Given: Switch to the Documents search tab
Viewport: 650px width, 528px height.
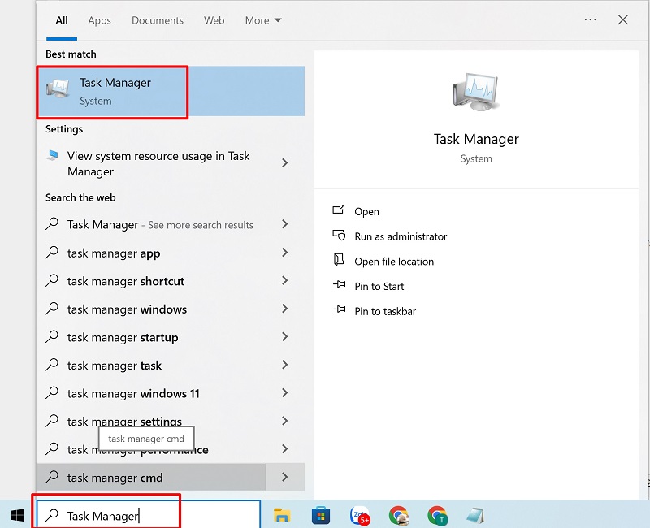Looking at the screenshot, I should (x=157, y=20).
